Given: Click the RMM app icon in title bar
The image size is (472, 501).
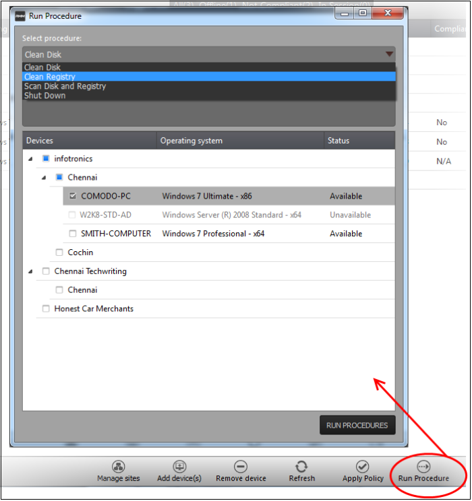Looking at the screenshot, I should click(20, 16).
